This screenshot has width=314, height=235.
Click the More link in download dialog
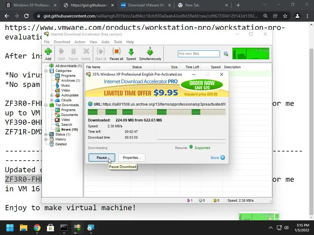tap(218, 158)
